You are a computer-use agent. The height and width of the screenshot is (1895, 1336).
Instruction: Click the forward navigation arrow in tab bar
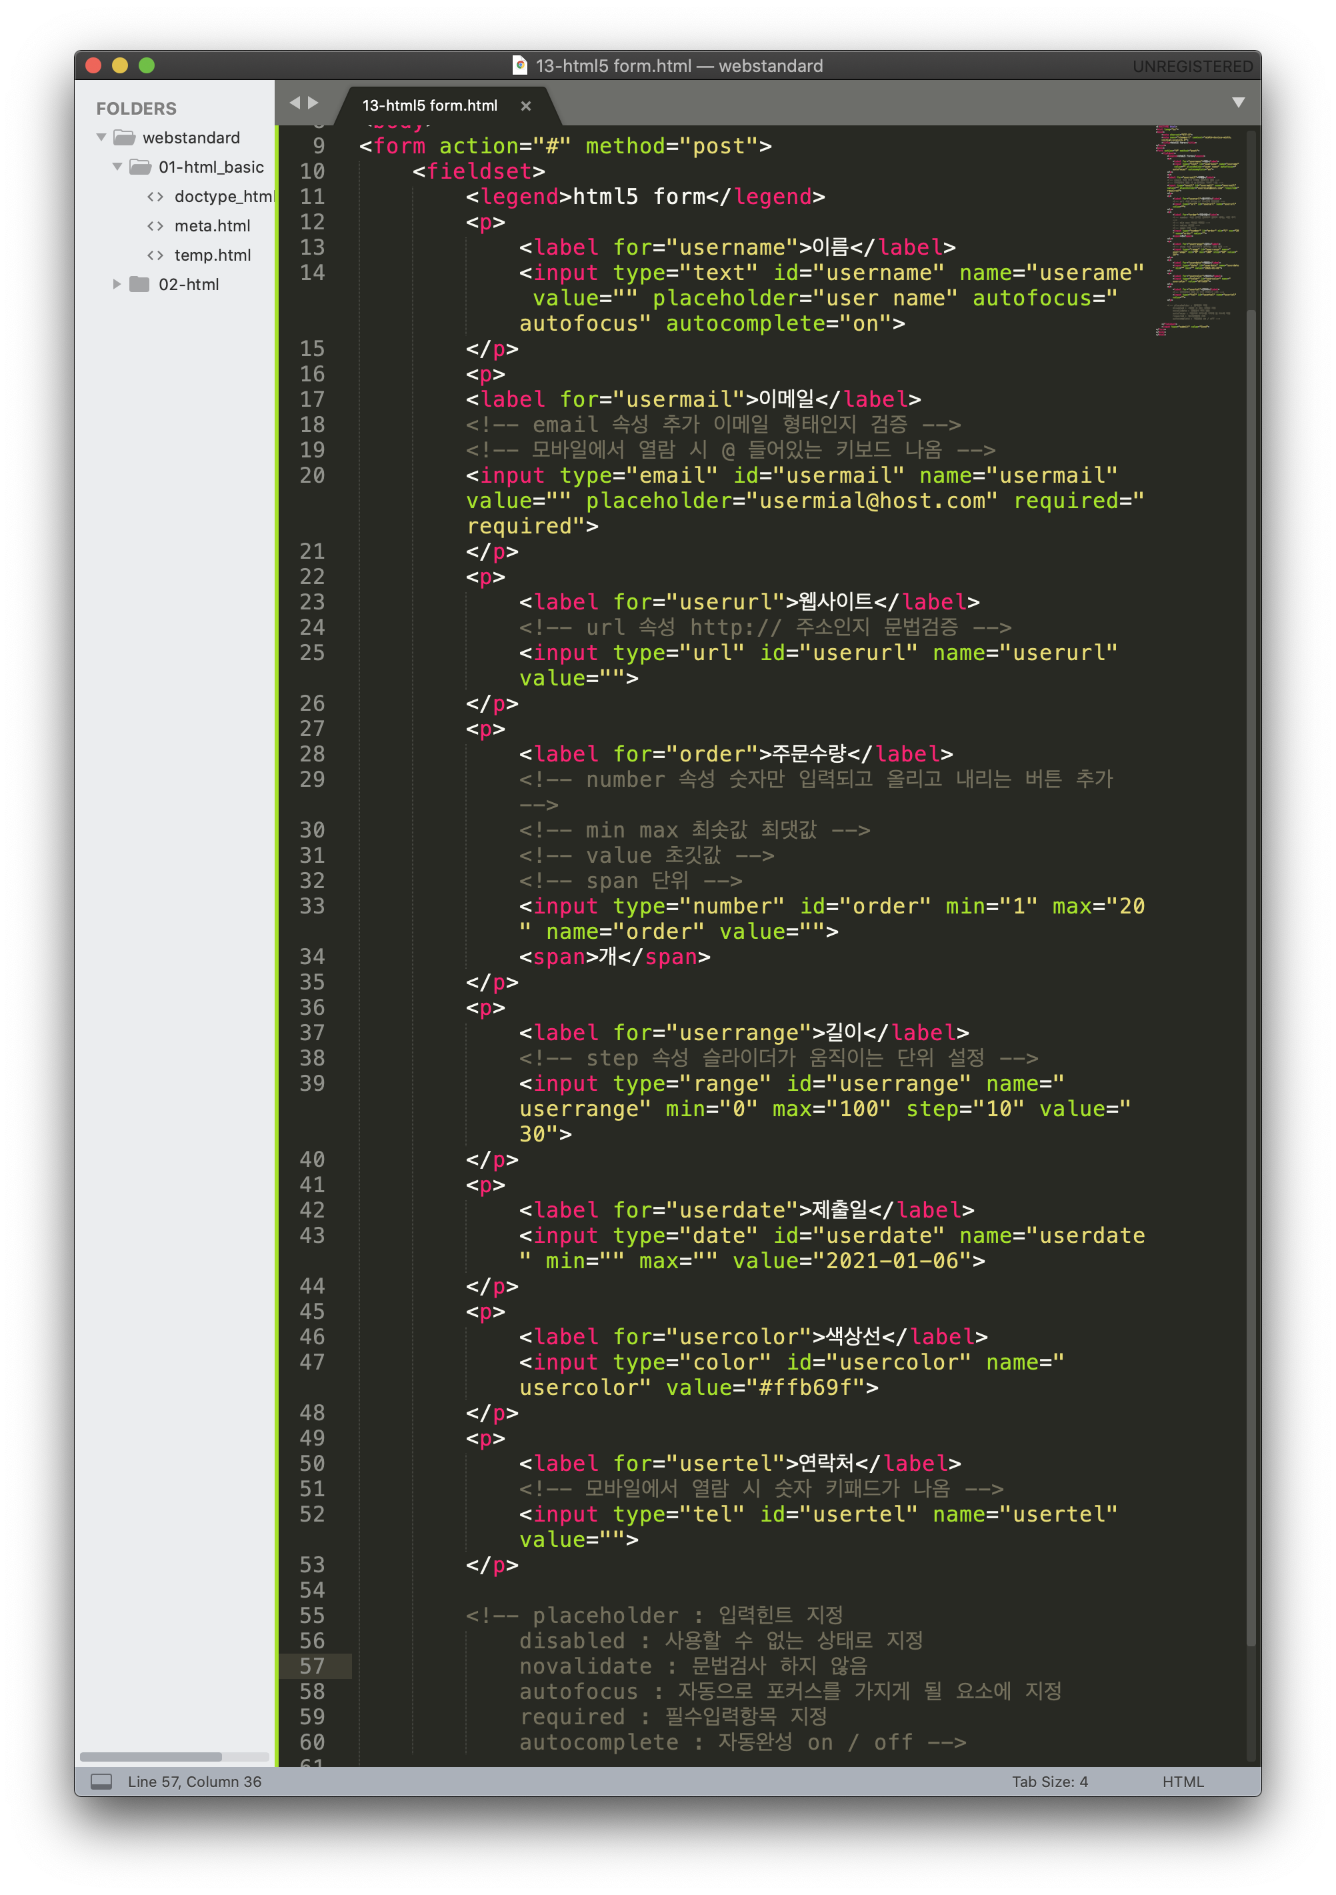pyautogui.click(x=313, y=102)
